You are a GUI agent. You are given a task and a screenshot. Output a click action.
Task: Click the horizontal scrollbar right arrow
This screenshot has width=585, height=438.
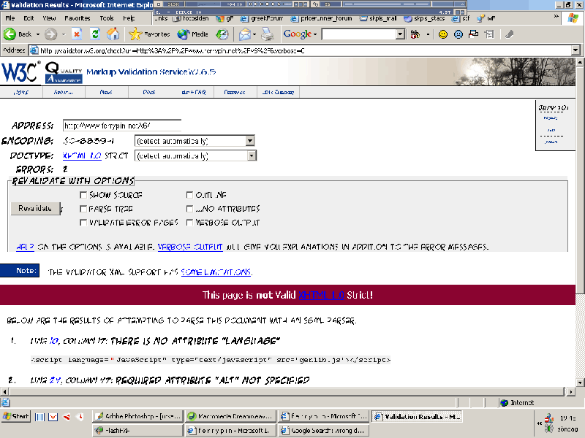click(x=571, y=391)
